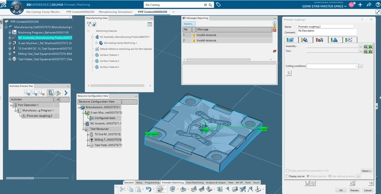Open the Axial Machining toolbar tab
The width and height of the screenshot is (381, 194).
tap(194, 182)
